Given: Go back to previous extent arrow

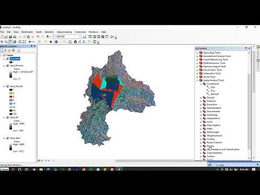Looking at the screenshot, I should pyautogui.click(x=30, y=42).
